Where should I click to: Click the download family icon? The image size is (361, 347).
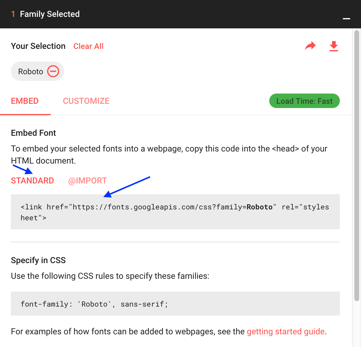click(334, 46)
